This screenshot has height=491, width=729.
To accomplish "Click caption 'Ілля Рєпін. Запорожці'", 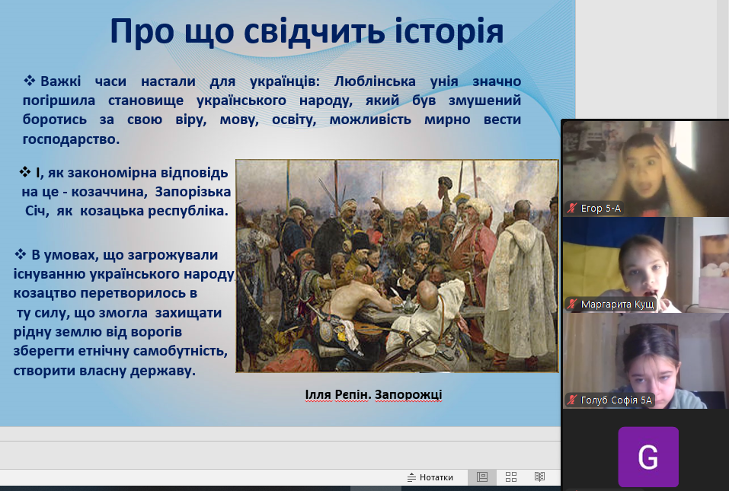I will point(373,394).
